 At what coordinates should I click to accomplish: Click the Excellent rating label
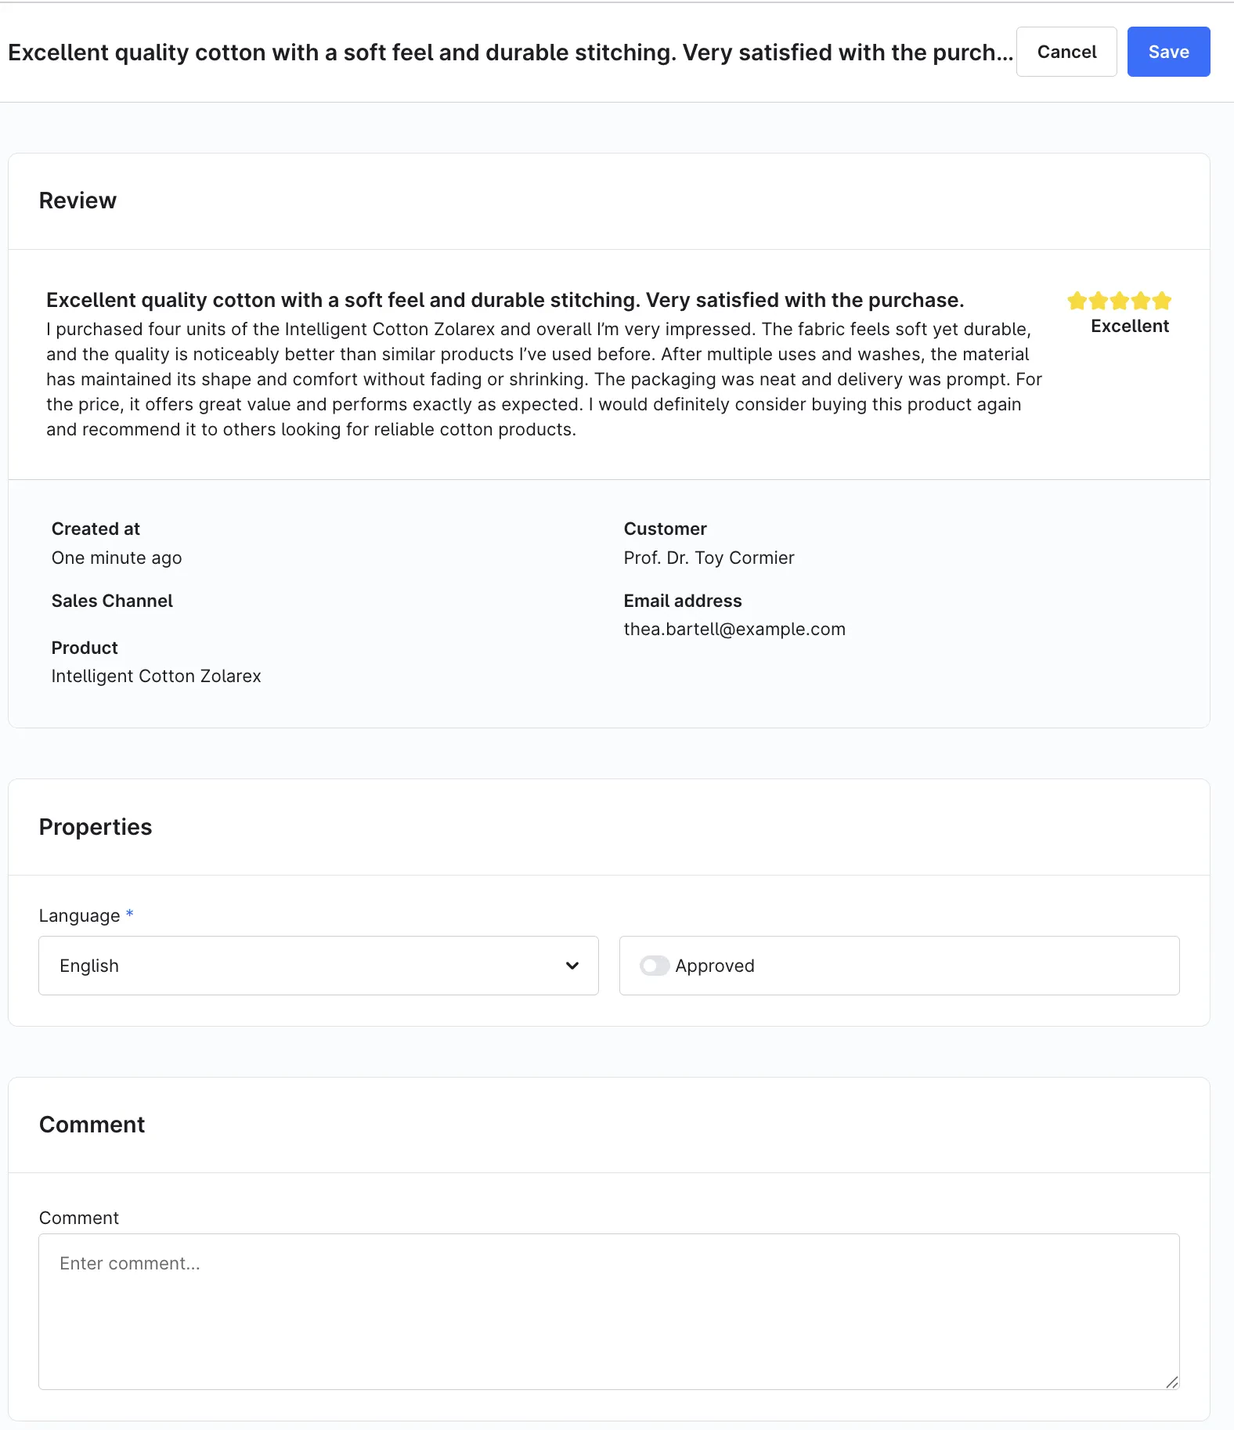tap(1129, 327)
